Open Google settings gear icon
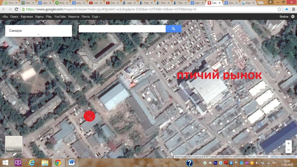The width and height of the screenshot is (297, 167). [x=293, y=16]
